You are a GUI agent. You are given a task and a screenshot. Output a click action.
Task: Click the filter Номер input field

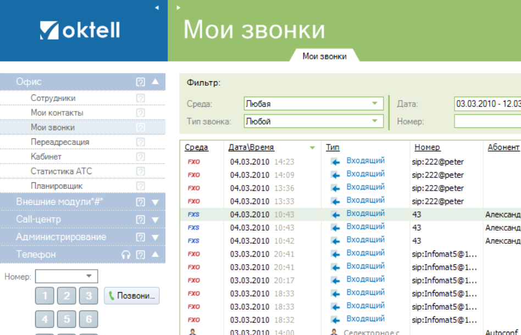(487, 121)
